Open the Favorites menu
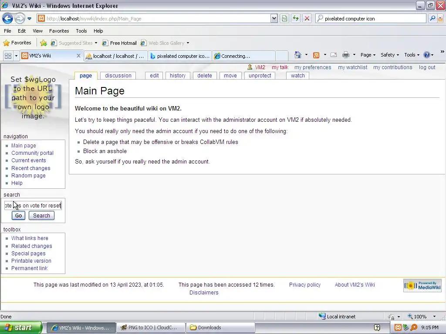This screenshot has width=446, height=334. pyautogui.click(x=59, y=31)
